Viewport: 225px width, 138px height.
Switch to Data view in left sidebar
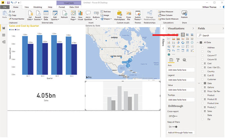[4, 35]
